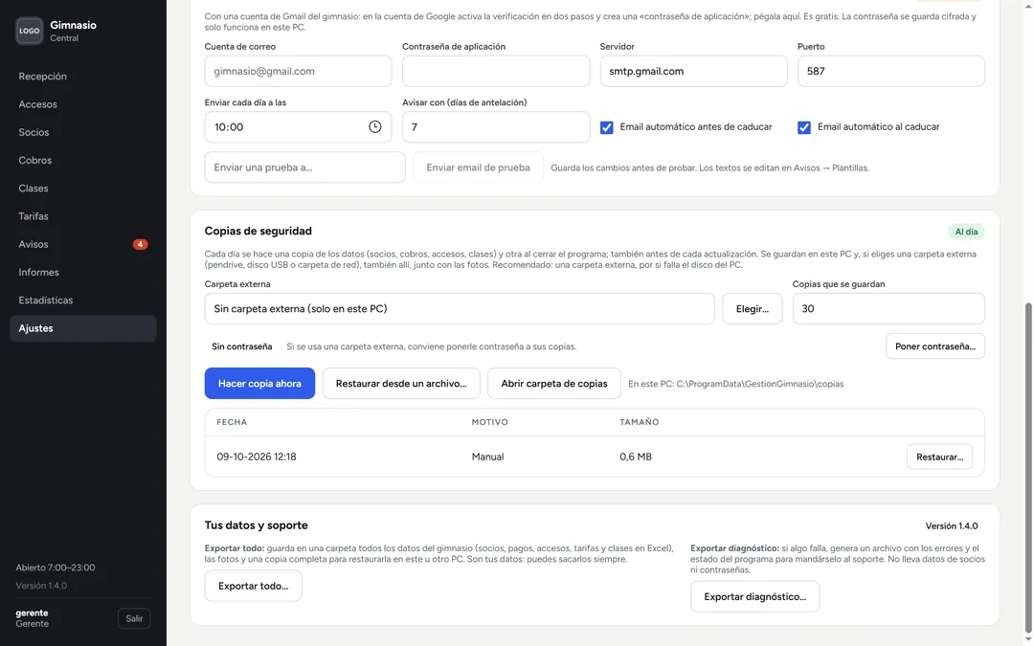Screen dimensions: 1034x646
Task: Open the clock picker in the time field
Action: pyautogui.click(x=374, y=126)
